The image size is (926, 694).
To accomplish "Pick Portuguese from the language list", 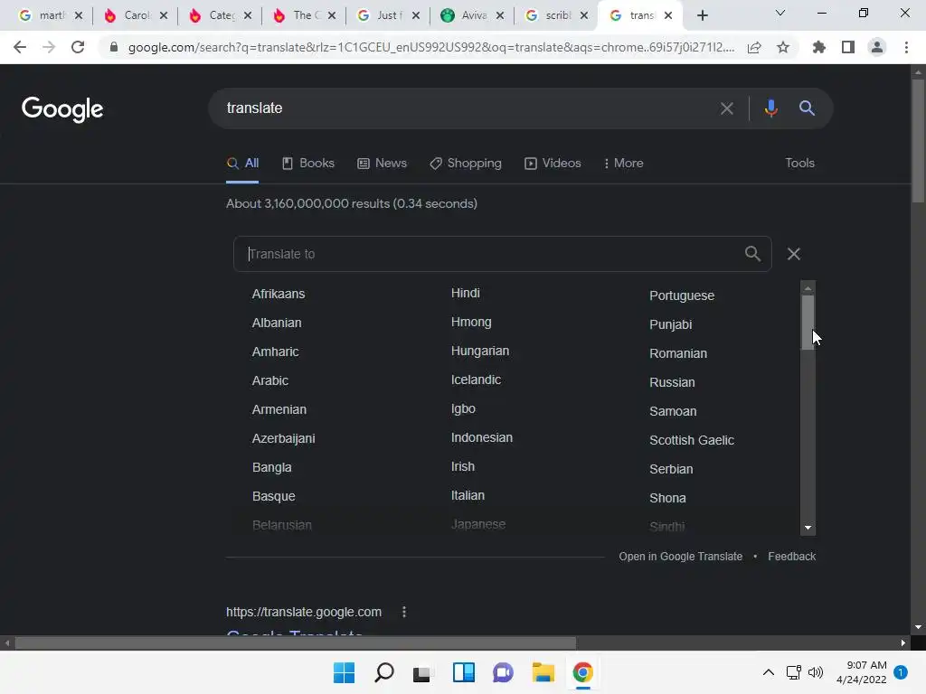I will (682, 295).
